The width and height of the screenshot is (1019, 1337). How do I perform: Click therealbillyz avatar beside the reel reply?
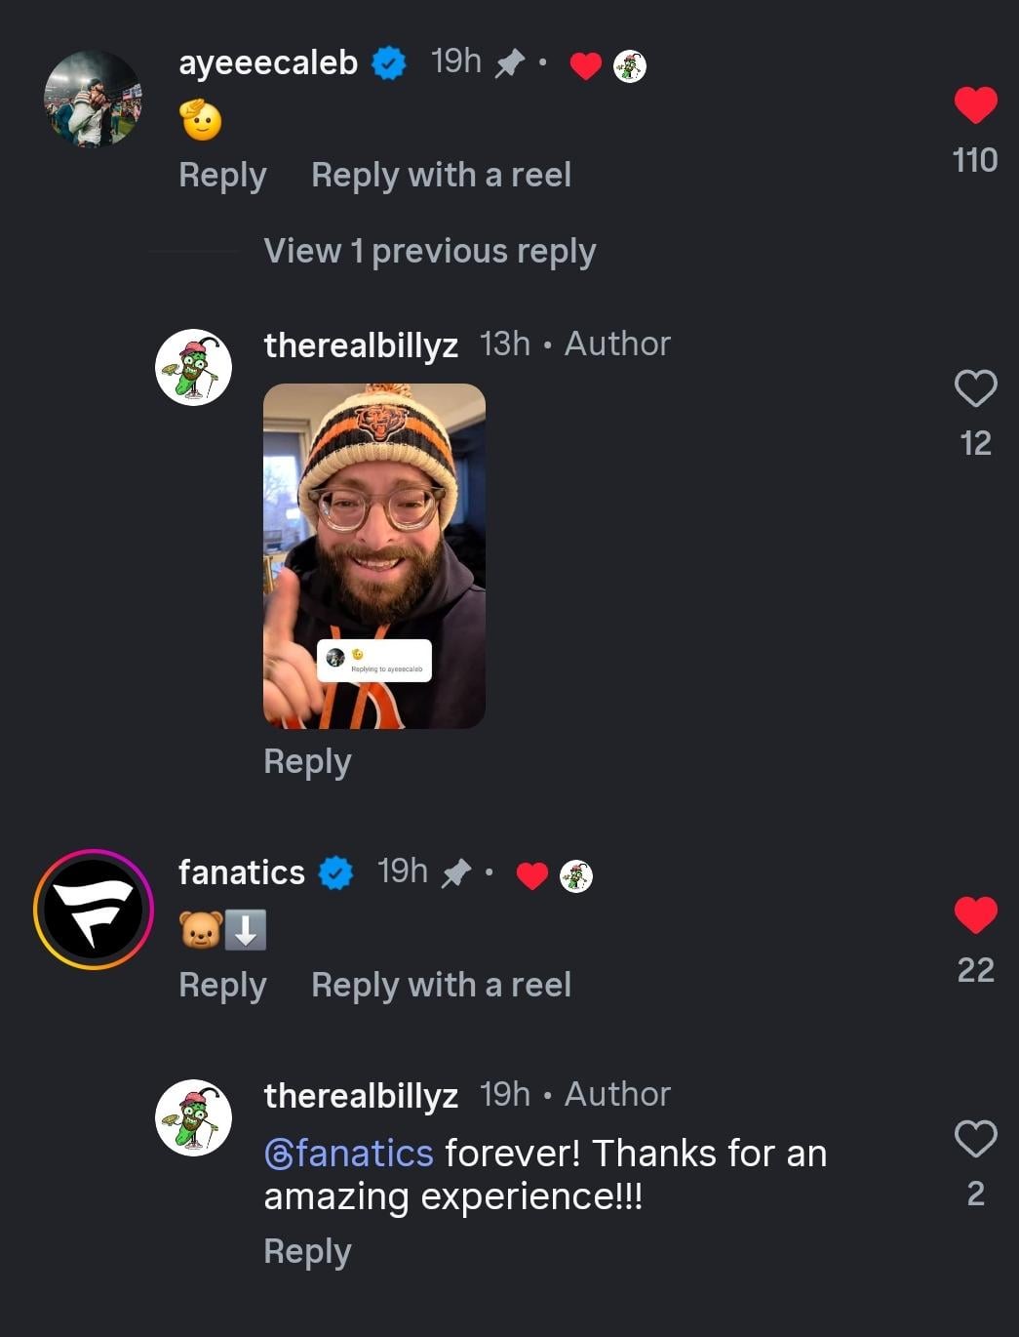click(193, 367)
